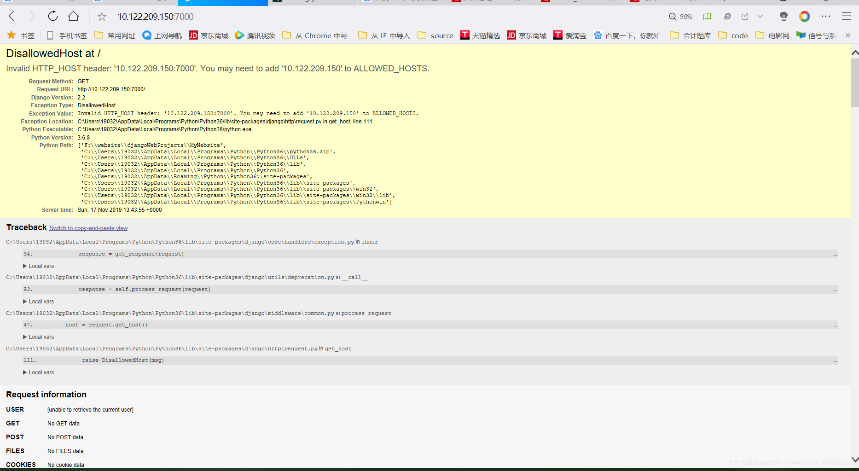Screen dimensions: 859x471
Task: Click the 'DisallowedHost at /' heading
Action: tap(53, 53)
